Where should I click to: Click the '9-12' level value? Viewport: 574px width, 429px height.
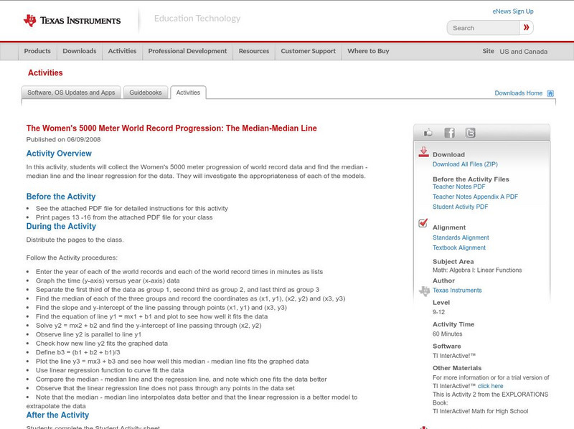point(438,312)
